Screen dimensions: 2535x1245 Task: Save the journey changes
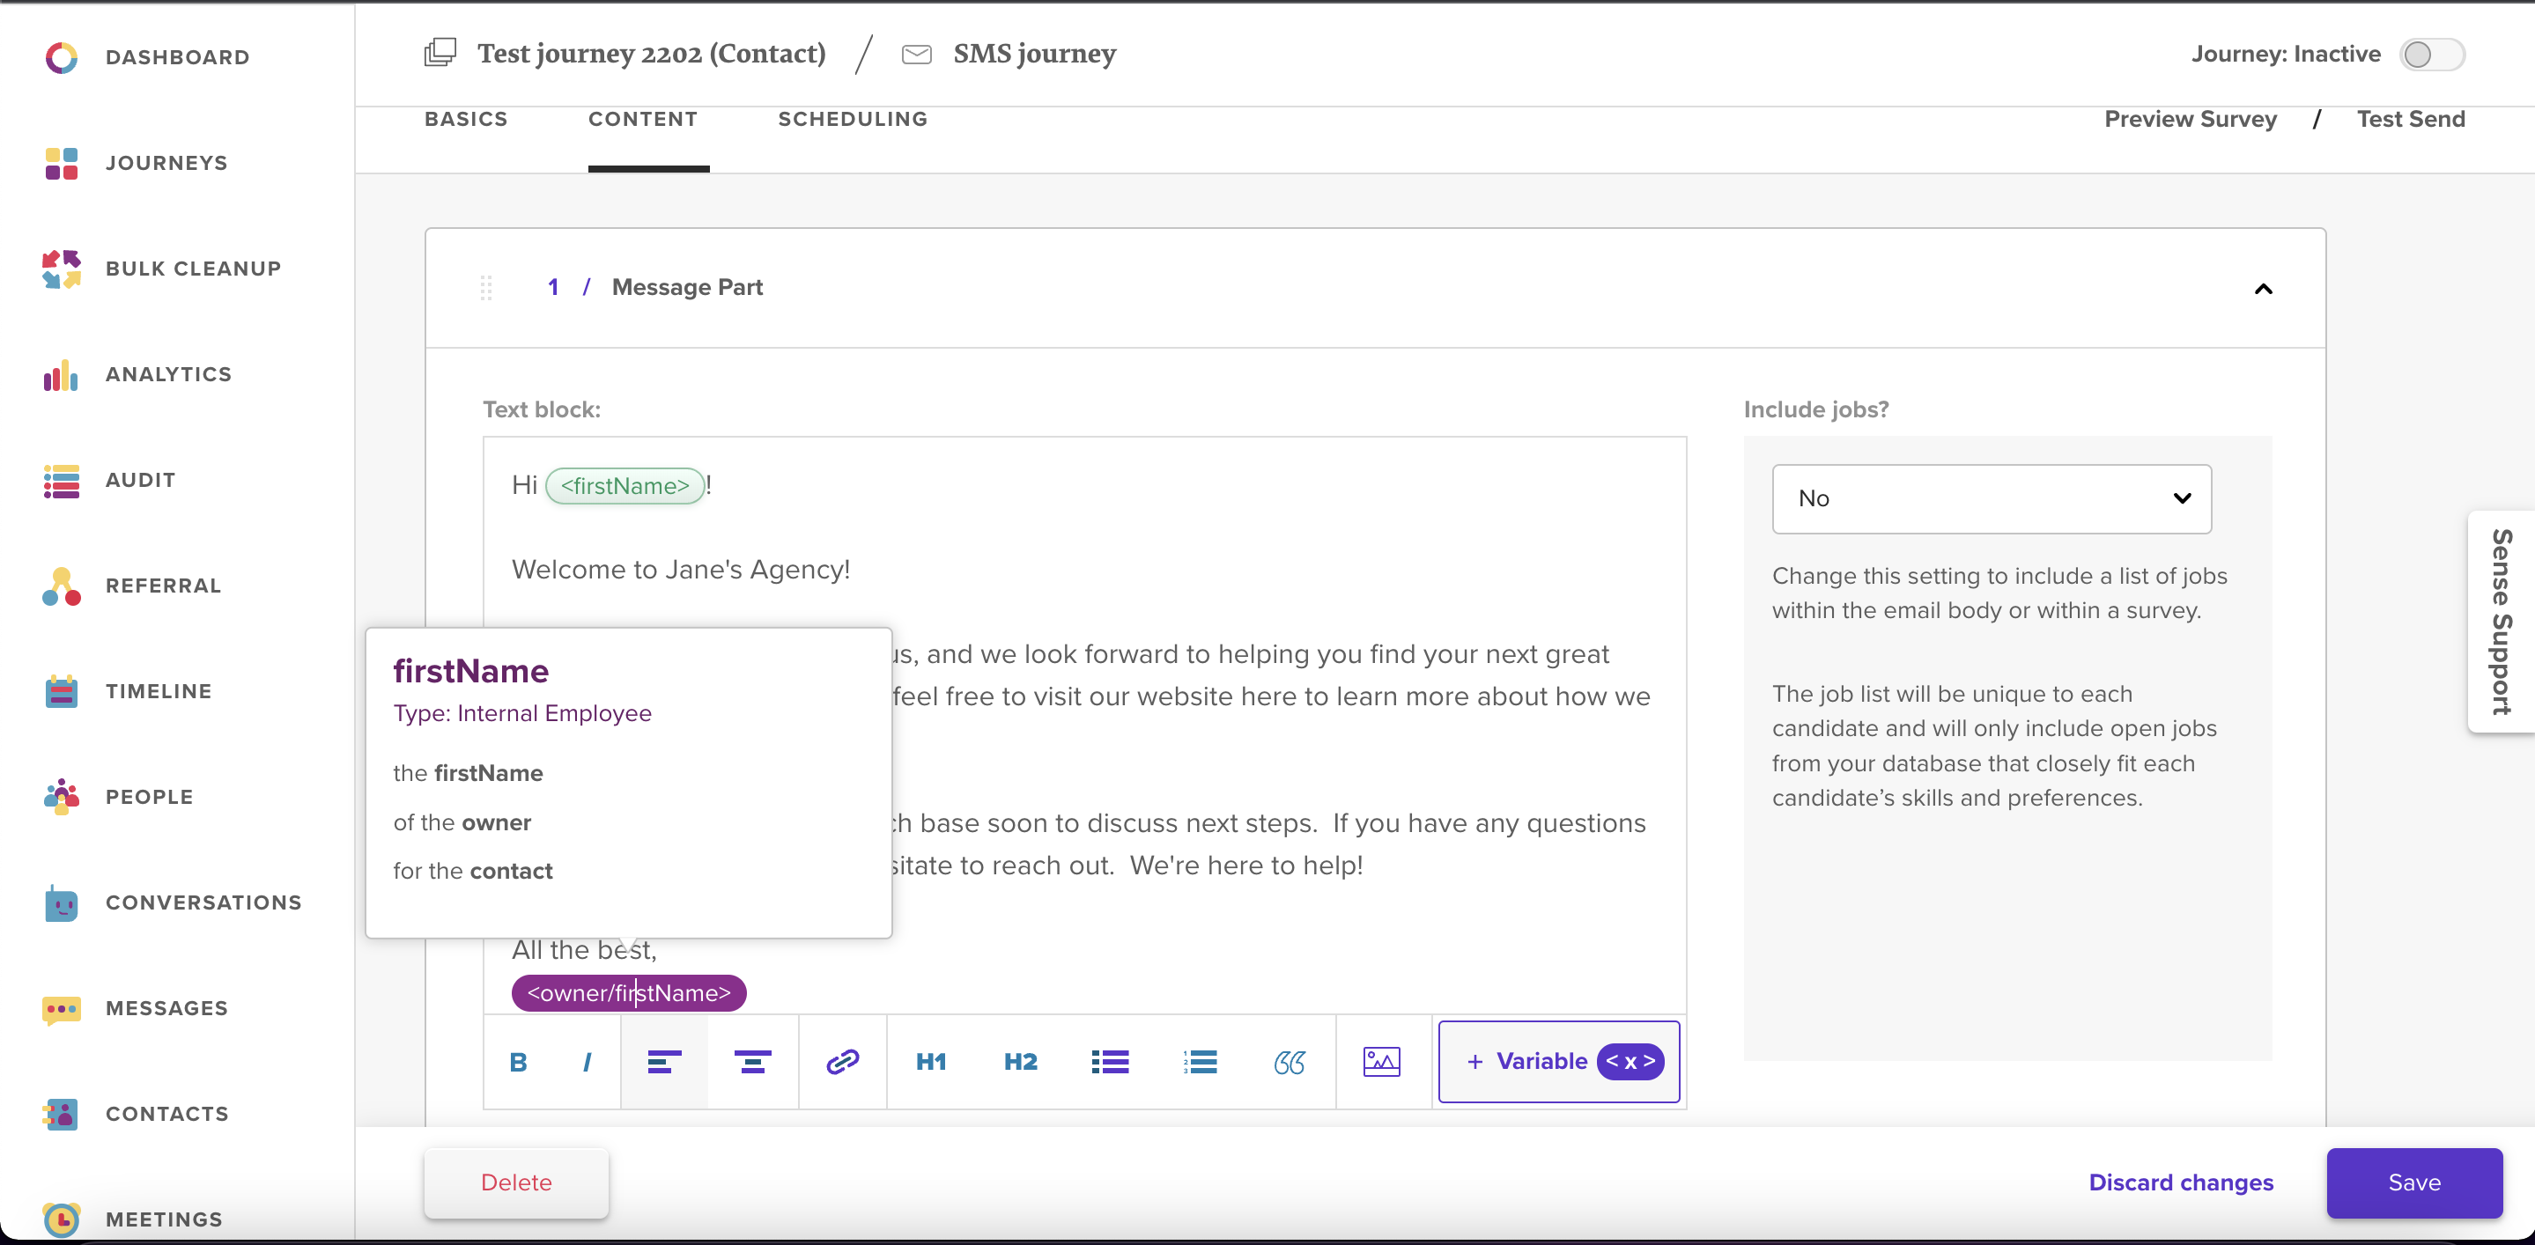[x=2414, y=1182]
